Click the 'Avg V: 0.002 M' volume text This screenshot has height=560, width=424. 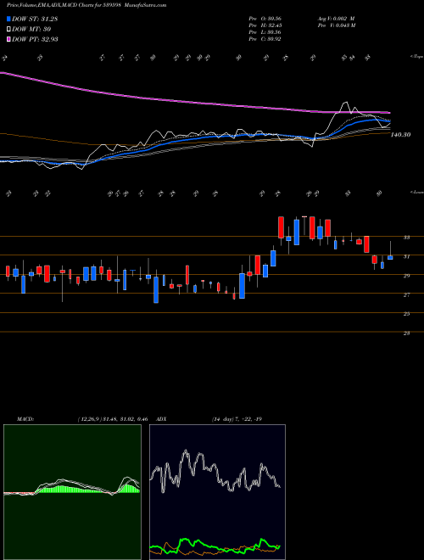tap(336, 19)
